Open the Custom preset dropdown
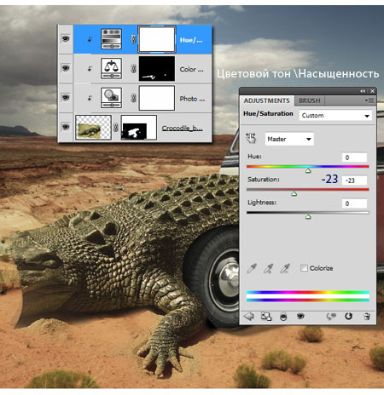The image size is (384, 395). (x=335, y=116)
